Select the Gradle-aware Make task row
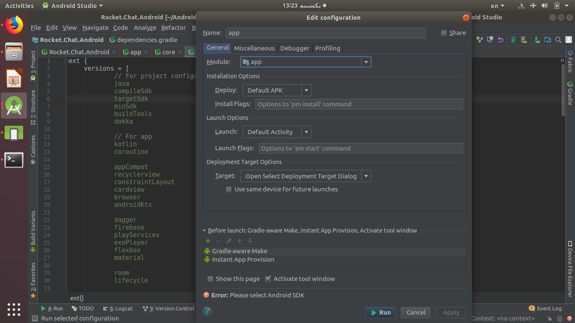The width and height of the screenshot is (575, 323). pyautogui.click(x=335, y=251)
